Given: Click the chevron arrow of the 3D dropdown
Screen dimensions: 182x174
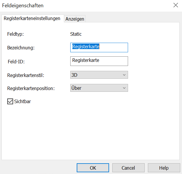Looking at the screenshot, I should click(x=124, y=75).
